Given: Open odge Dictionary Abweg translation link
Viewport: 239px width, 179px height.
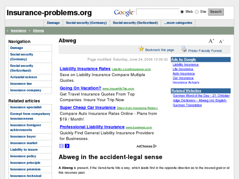Looking at the screenshot, I should coord(200,103).
